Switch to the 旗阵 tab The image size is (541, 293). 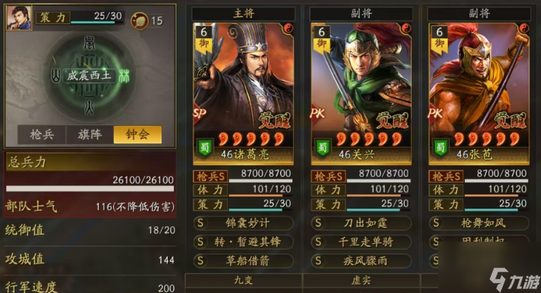pos(90,135)
